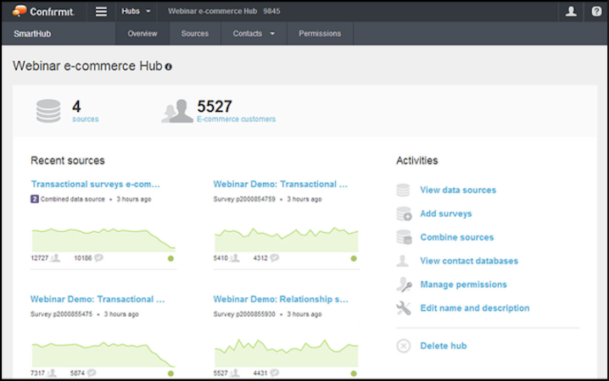This screenshot has width=609, height=381.
Task: Click contacts icon next to 5410
Action: click(235, 257)
